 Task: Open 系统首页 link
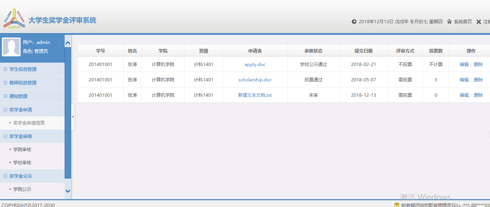(x=463, y=22)
